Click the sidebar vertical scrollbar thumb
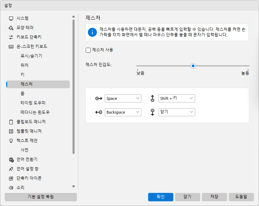Viewport: 259px width, 206px height. pyautogui.click(x=74, y=87)
